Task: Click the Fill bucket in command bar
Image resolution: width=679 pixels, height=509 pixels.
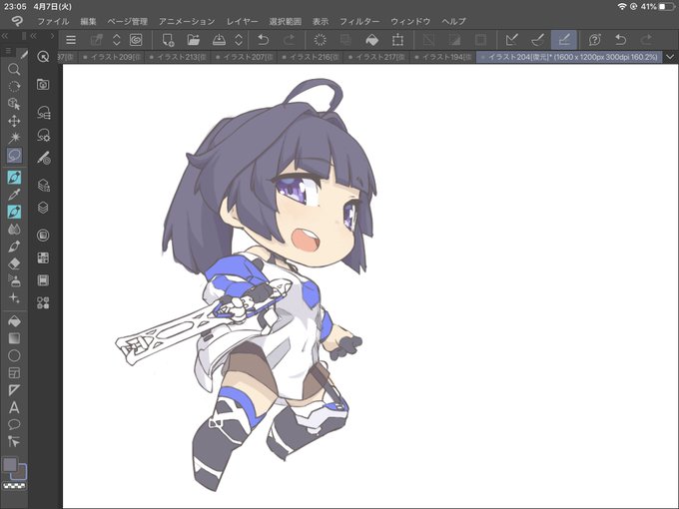Action: coord(372,40)
